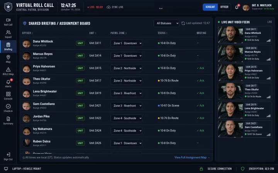
Task: Click Ruben Dalca avatar photo
Action: (27, 143)
